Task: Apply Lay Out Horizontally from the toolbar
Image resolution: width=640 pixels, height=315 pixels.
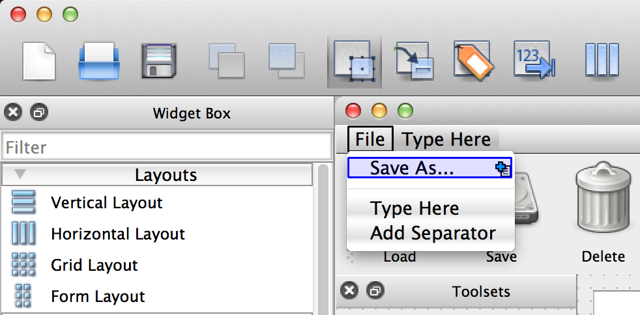Action: pyautogui.click(x=601, y=61)
